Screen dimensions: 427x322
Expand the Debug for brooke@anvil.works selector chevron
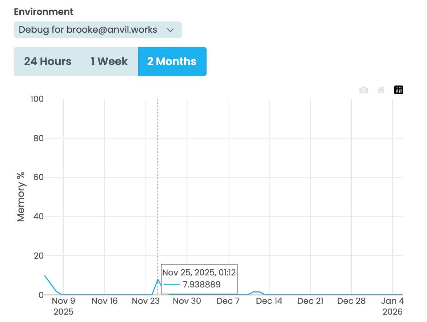pos(170,30)
